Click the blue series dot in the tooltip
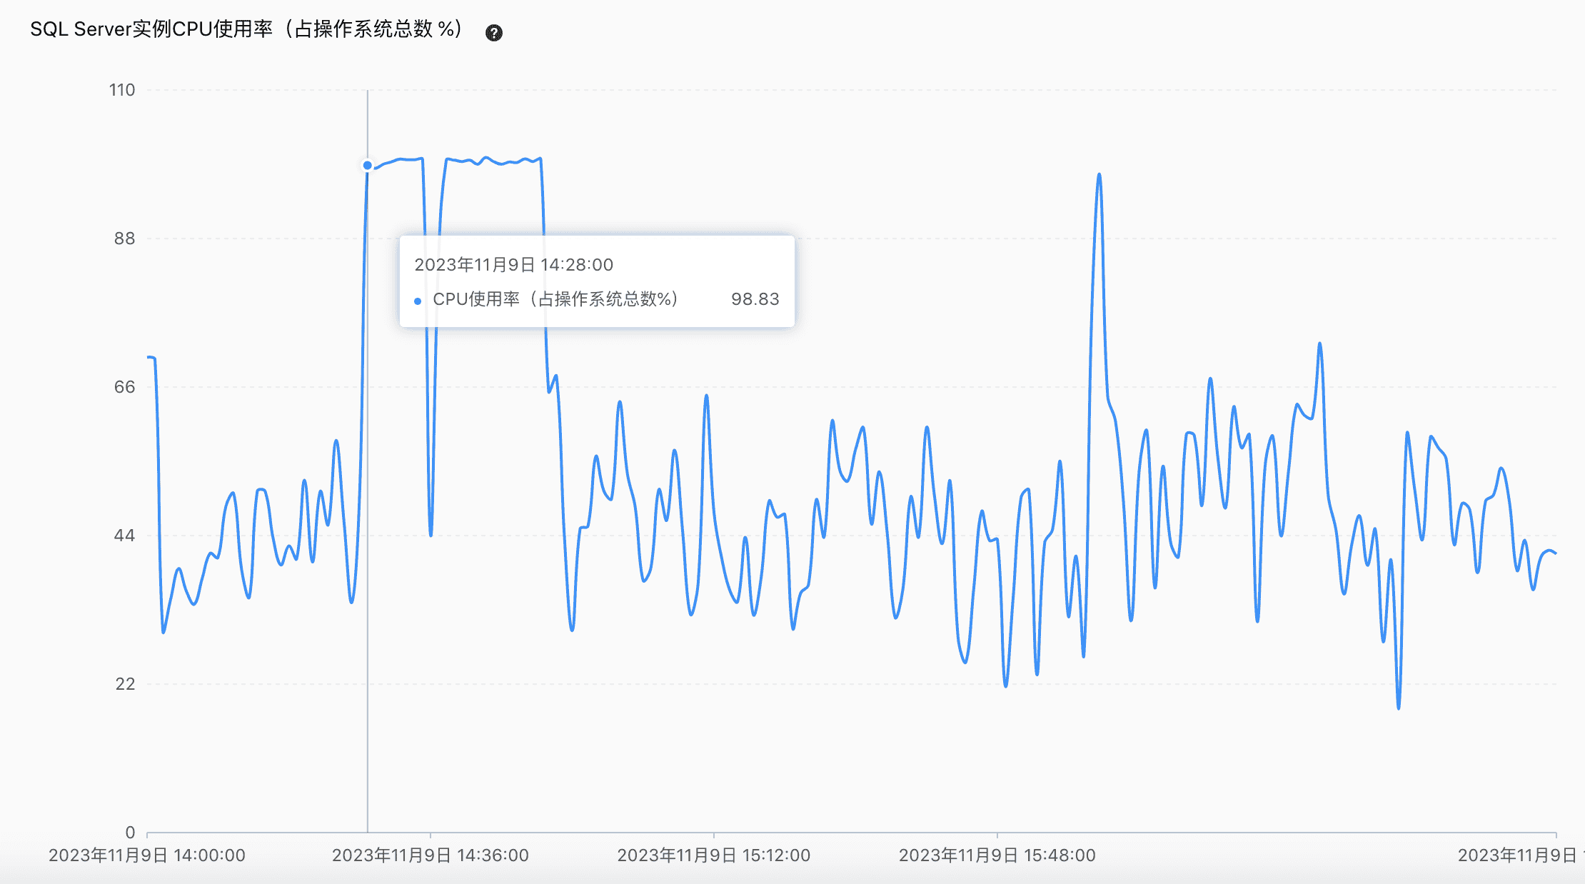1585x884 pixels. (418, 301)
